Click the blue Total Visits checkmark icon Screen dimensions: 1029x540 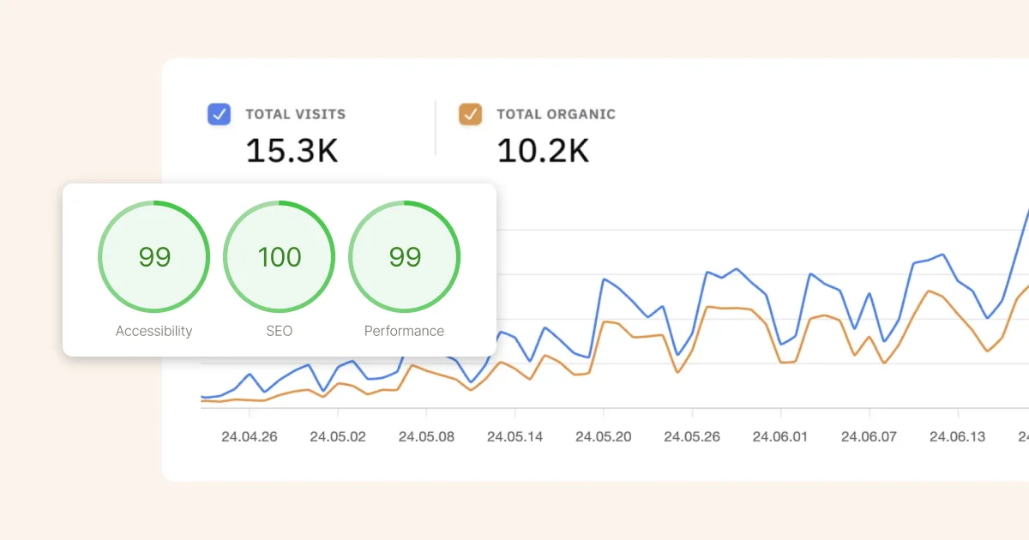219,114
